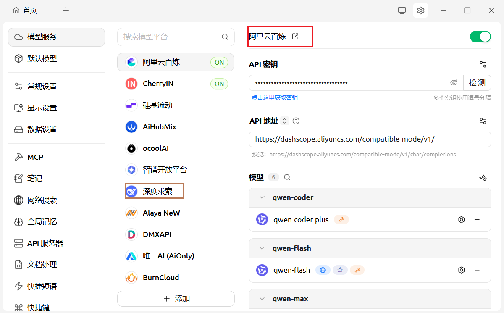The image size is (504, 313).
Task: Open settings gear icon in title bar
Action: click(421, 11)
